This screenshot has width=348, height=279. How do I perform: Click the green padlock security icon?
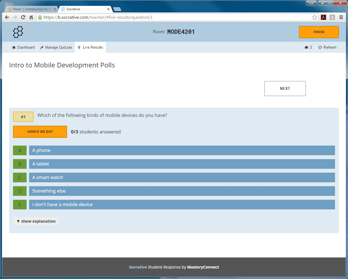(x=40, y=17)
